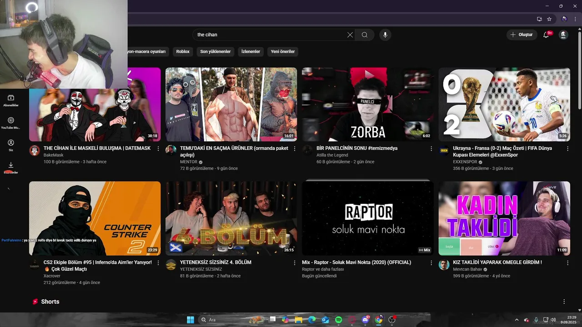Image resolution: width=582 pixels, height=327 pixels.
Task: Open options for KIZ TAKLİDİ YAPARAK video
Action: 567,263
